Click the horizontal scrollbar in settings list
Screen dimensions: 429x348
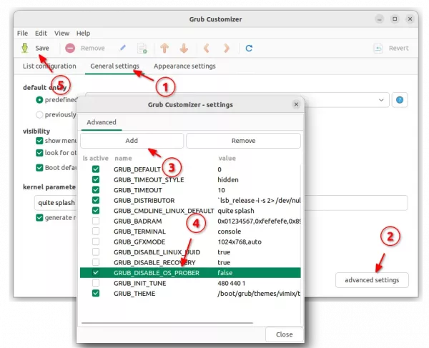[x=167, y=323]
